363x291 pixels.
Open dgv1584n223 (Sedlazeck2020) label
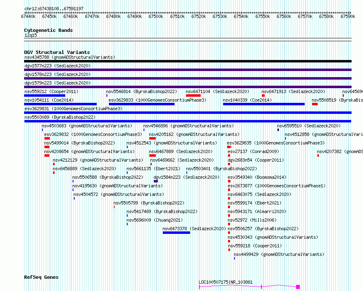[x=186, y=177]
